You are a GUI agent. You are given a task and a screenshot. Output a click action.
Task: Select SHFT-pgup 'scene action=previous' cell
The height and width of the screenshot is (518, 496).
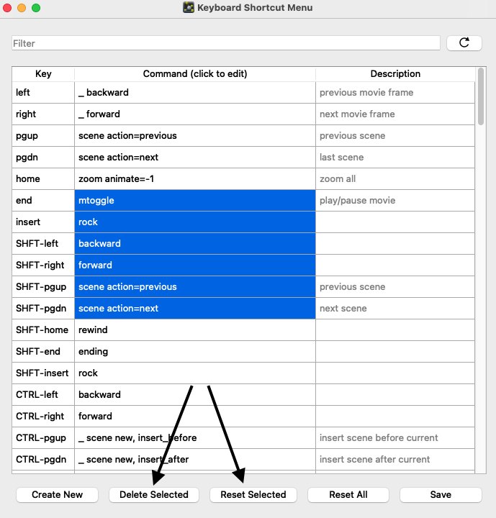195,287
